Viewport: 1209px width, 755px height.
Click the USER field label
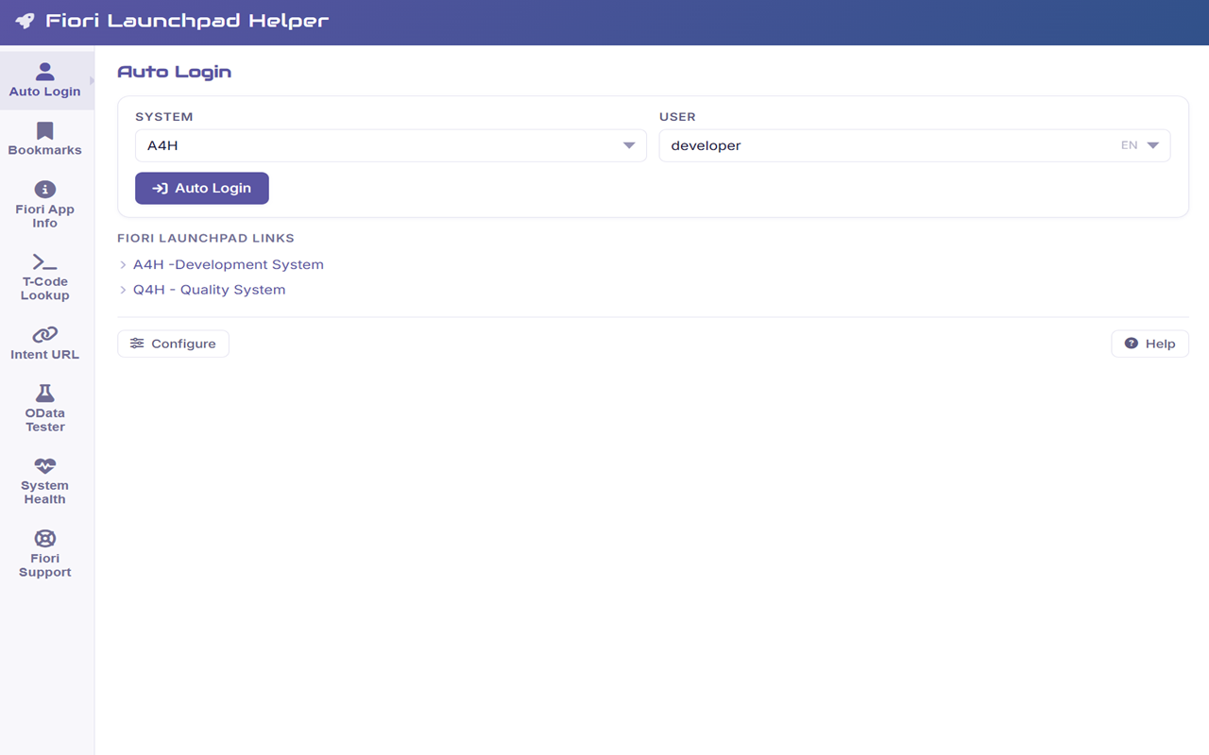point(677,117)
